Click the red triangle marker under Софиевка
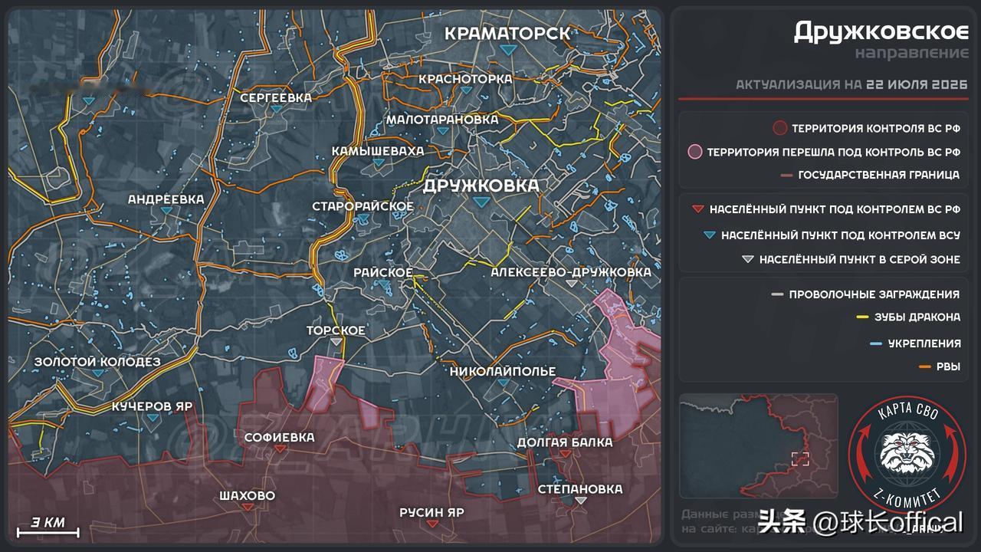The height and width of the screenshot is (552, 981). [280, 450]
